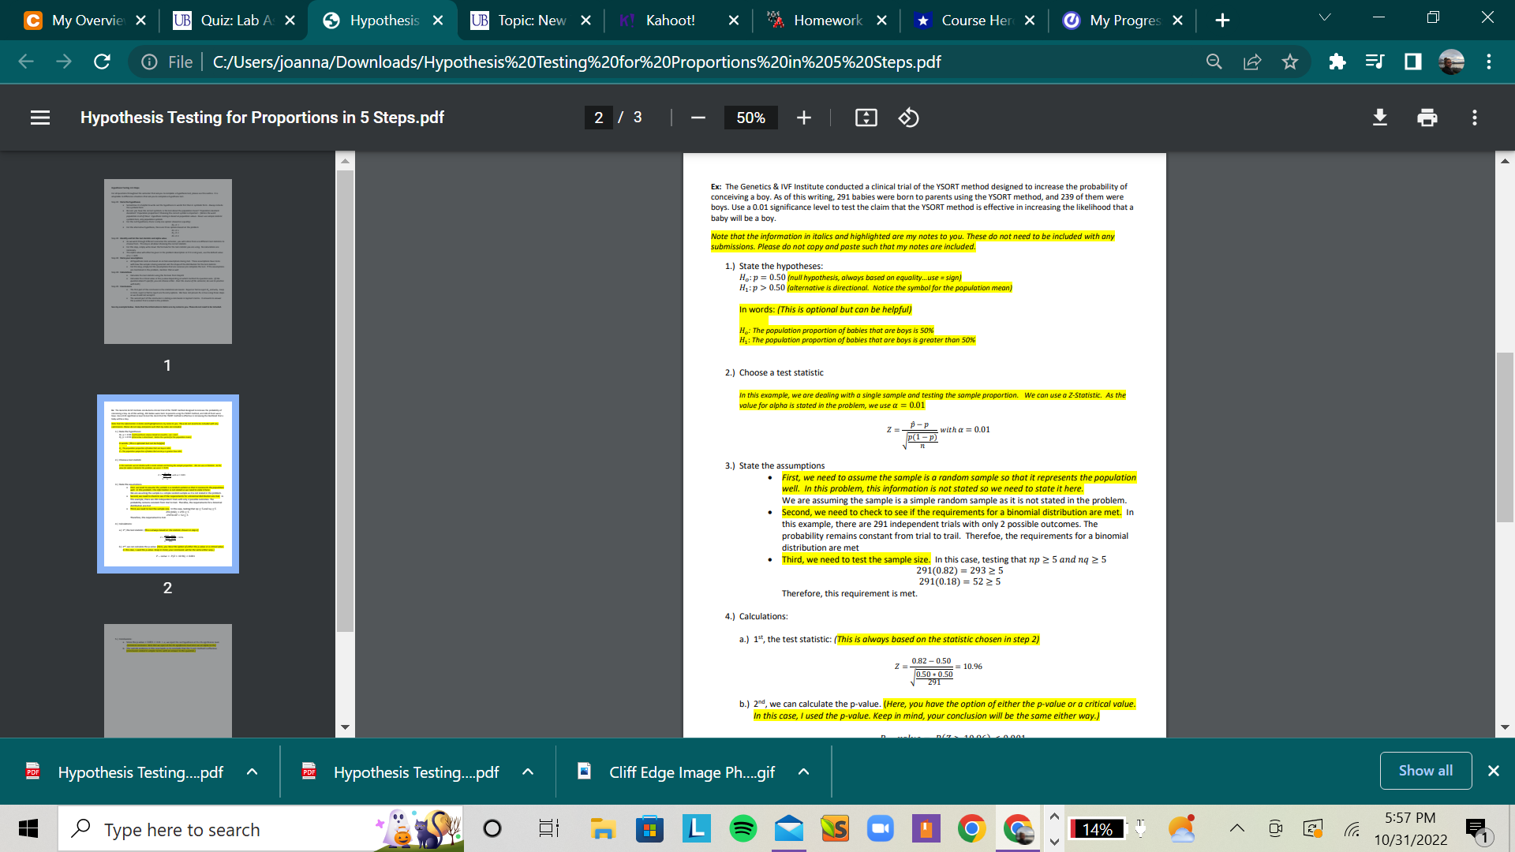This screenshot has width=1515, height=852.
Task: Open Spotify from the taskbar
Action: coord(743,829)
